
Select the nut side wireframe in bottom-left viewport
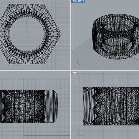(29, 106)
